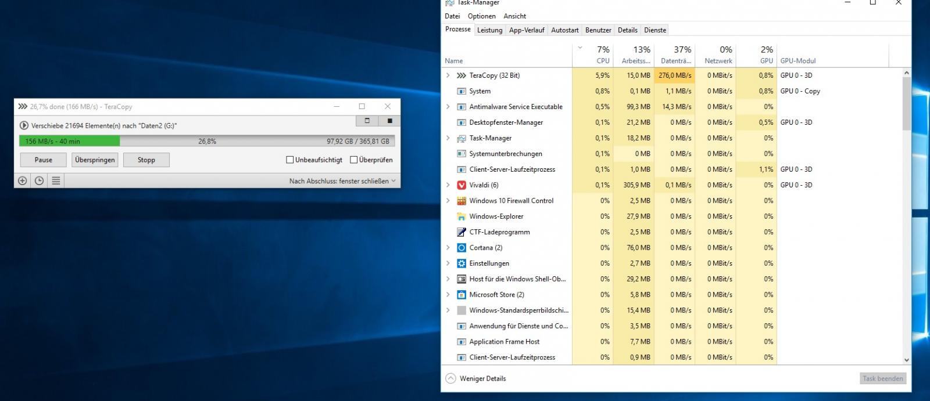Click the process list vertical scrollbar thumb
Image resolution: width=930 pixels, height=401 pixels.
(906, 103)
